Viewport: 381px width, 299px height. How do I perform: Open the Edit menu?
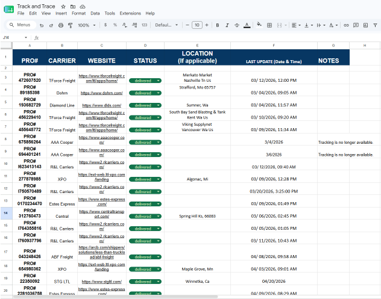coord(33,13)
